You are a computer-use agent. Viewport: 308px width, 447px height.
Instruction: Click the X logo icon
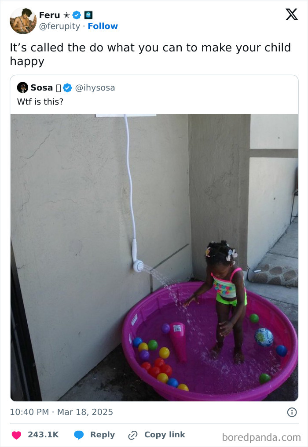click(x=291, y=15)
